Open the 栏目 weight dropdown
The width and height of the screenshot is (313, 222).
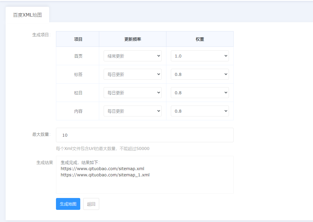(x=200, y=93)
